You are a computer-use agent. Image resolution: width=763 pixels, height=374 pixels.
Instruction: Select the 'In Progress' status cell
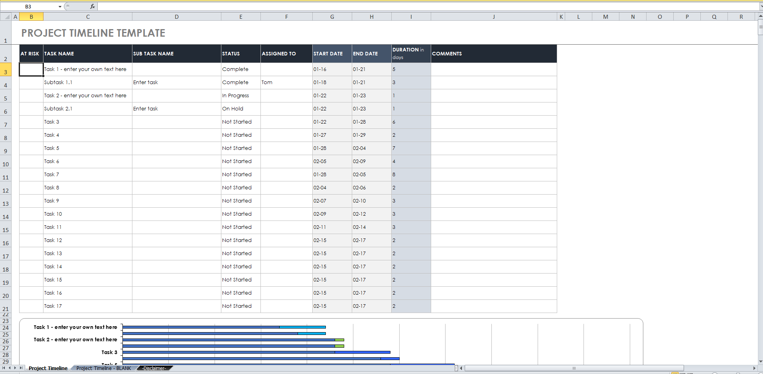tap(241, 96)
